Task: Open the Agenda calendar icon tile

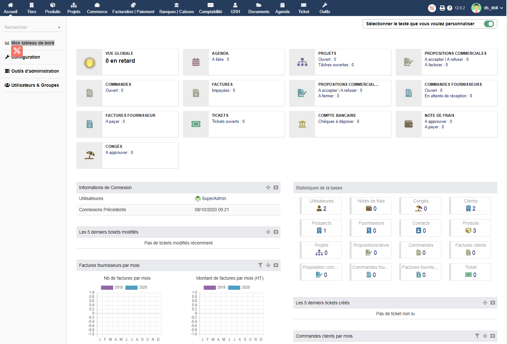Action: coord(196,62)
